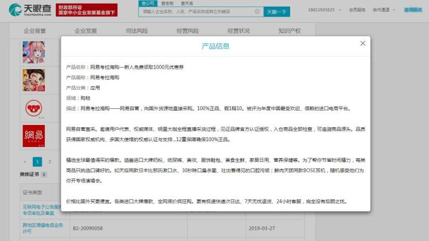This screenshot has width=429, height=241.
Task: Open the red 網易 NEWS product icon
Action: 33,136
